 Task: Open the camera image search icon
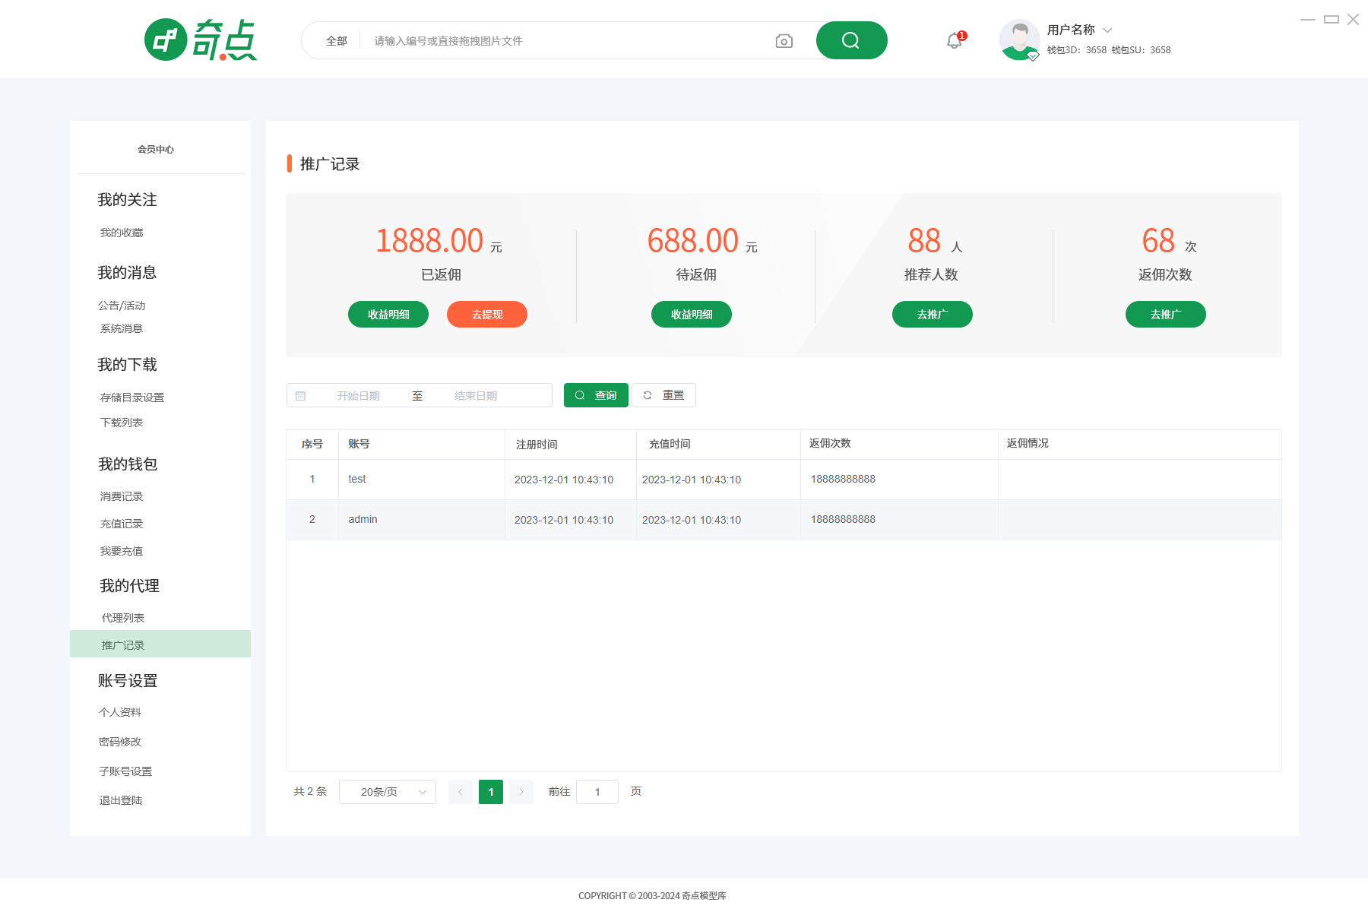(784, 41)
